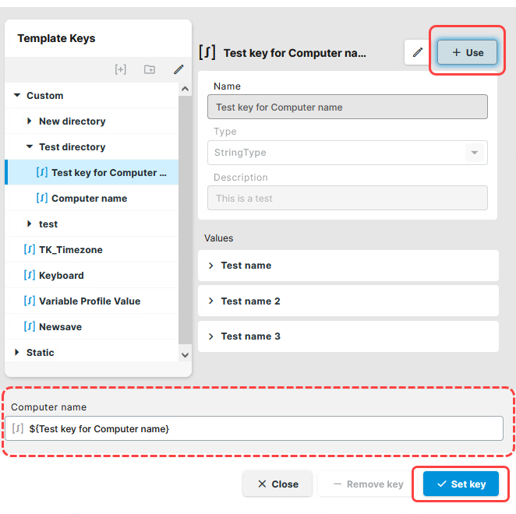Viewport: 516px width, 514px height.
Task: Expand the Test name 3 value
Action: pos(210,336)
